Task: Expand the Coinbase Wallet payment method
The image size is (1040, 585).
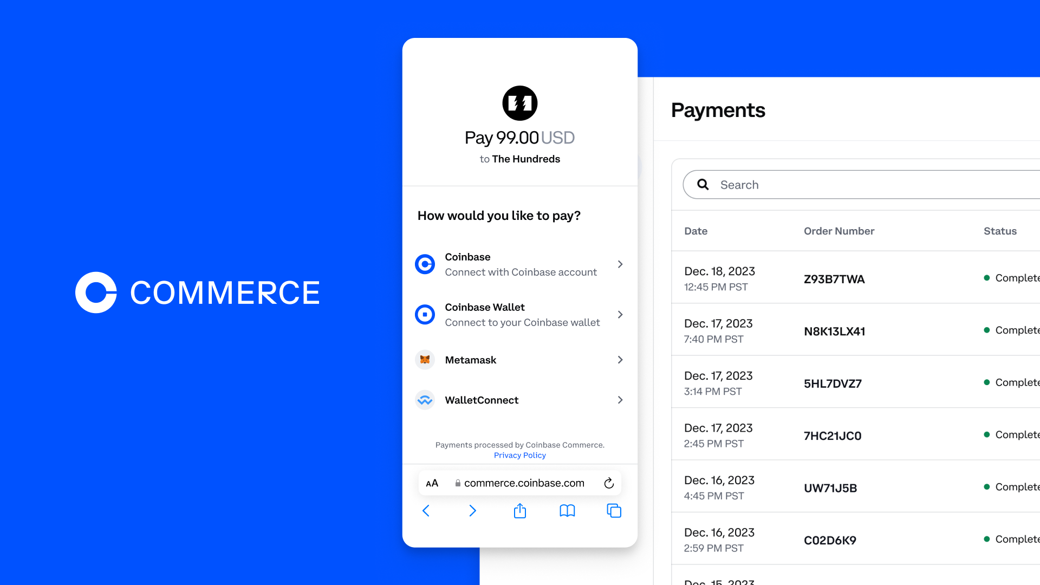Action: click(x=520, y=314)
